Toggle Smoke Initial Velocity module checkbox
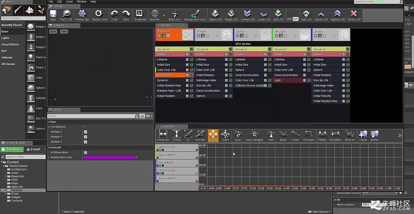The image size is (414, 214). tap(343, 96)
